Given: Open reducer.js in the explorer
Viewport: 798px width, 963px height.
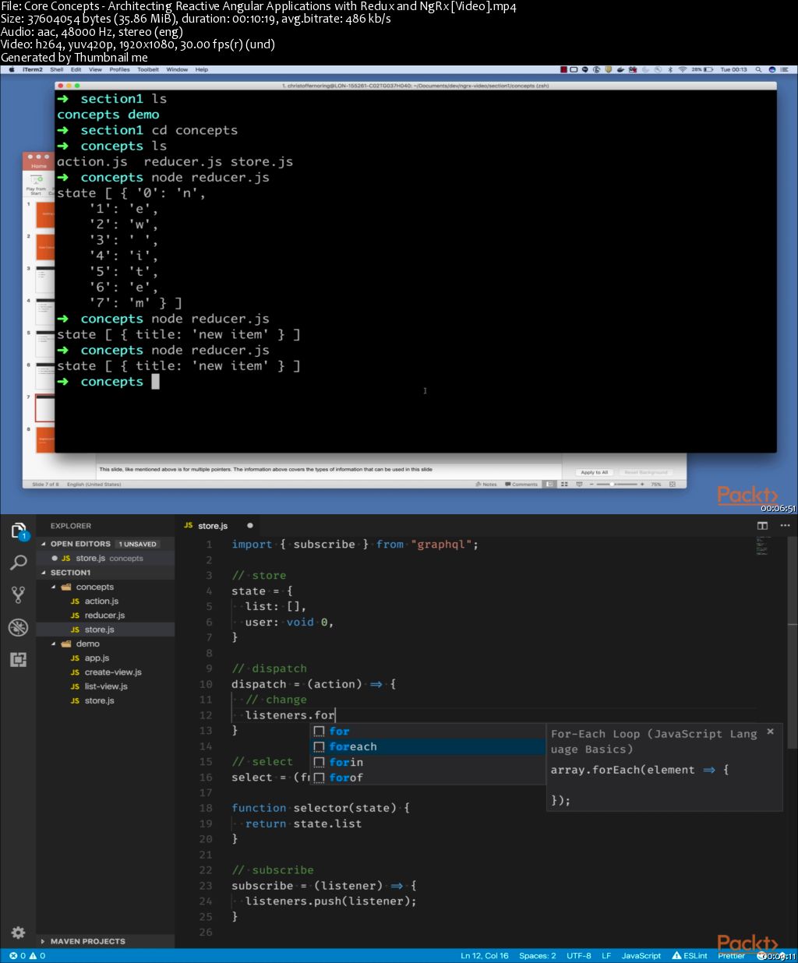Looking at the screenshot, I should tap(104, 616).
